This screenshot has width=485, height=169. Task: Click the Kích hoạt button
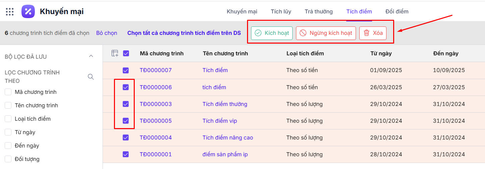click(x=272, y=33)
